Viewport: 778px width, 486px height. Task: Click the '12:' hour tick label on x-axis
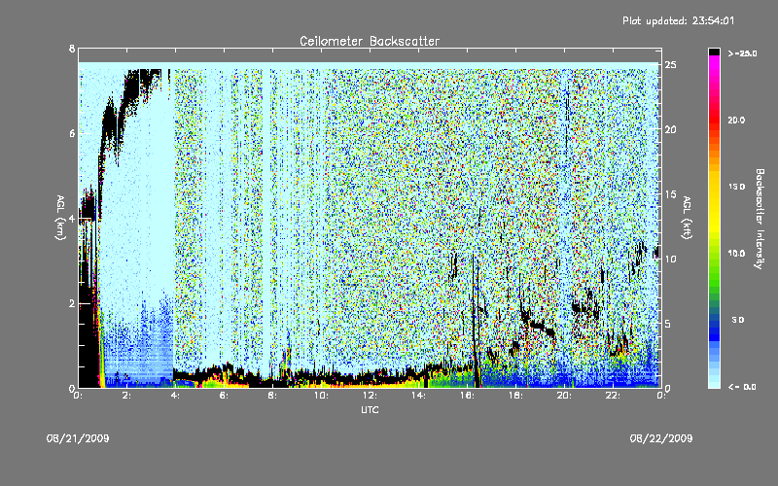tap(370, 396)
